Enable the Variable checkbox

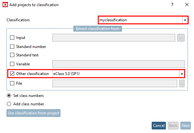tap(12, 64)
